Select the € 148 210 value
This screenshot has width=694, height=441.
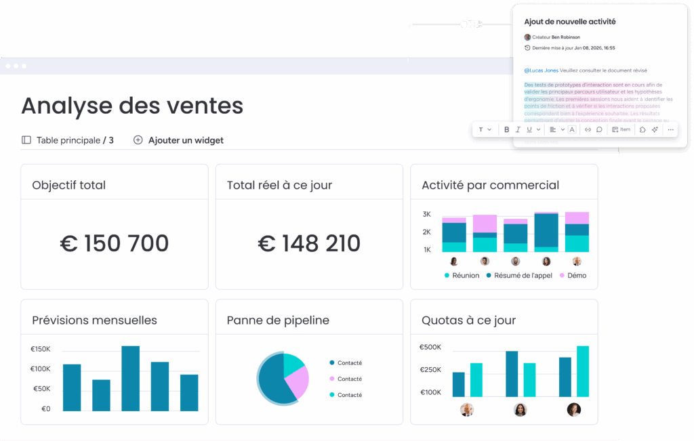[x=309, y=243]
